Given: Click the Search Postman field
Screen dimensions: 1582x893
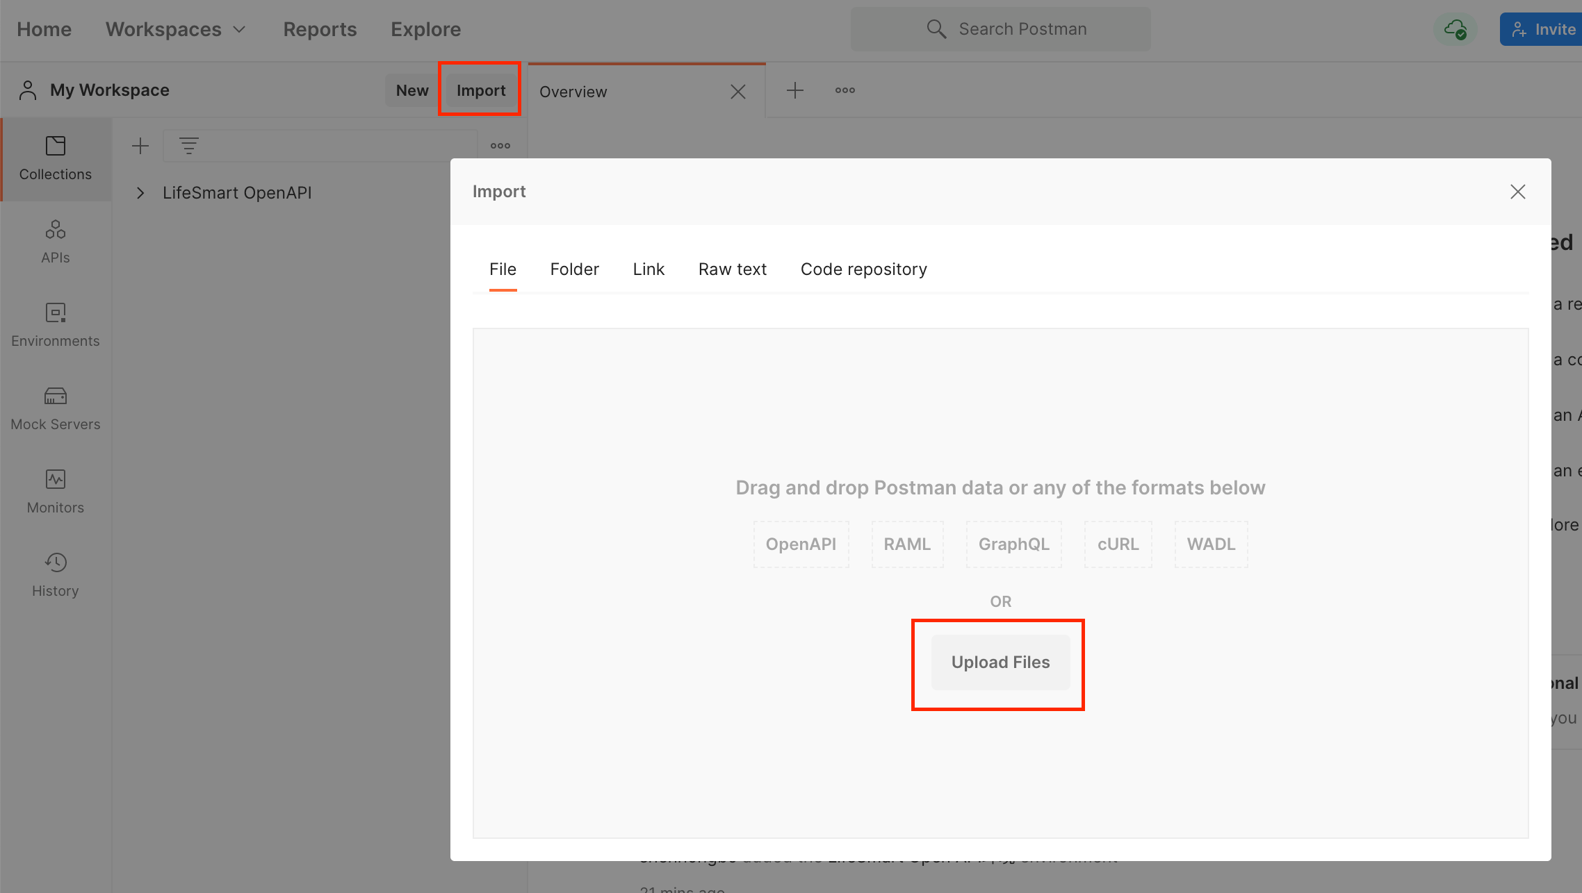Looking at the screenshot, I should coord(1001,29).
